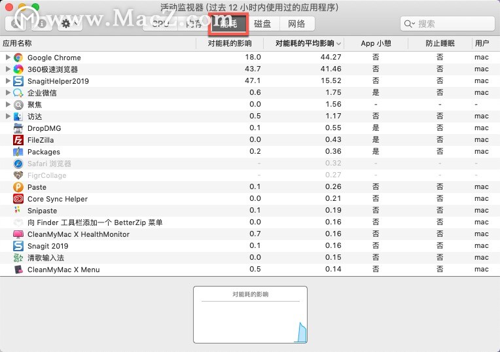Click the info inspect process toolbar button
Viewport: 500px width, 352px height.
pyautogui.click(x=42, y=24)
